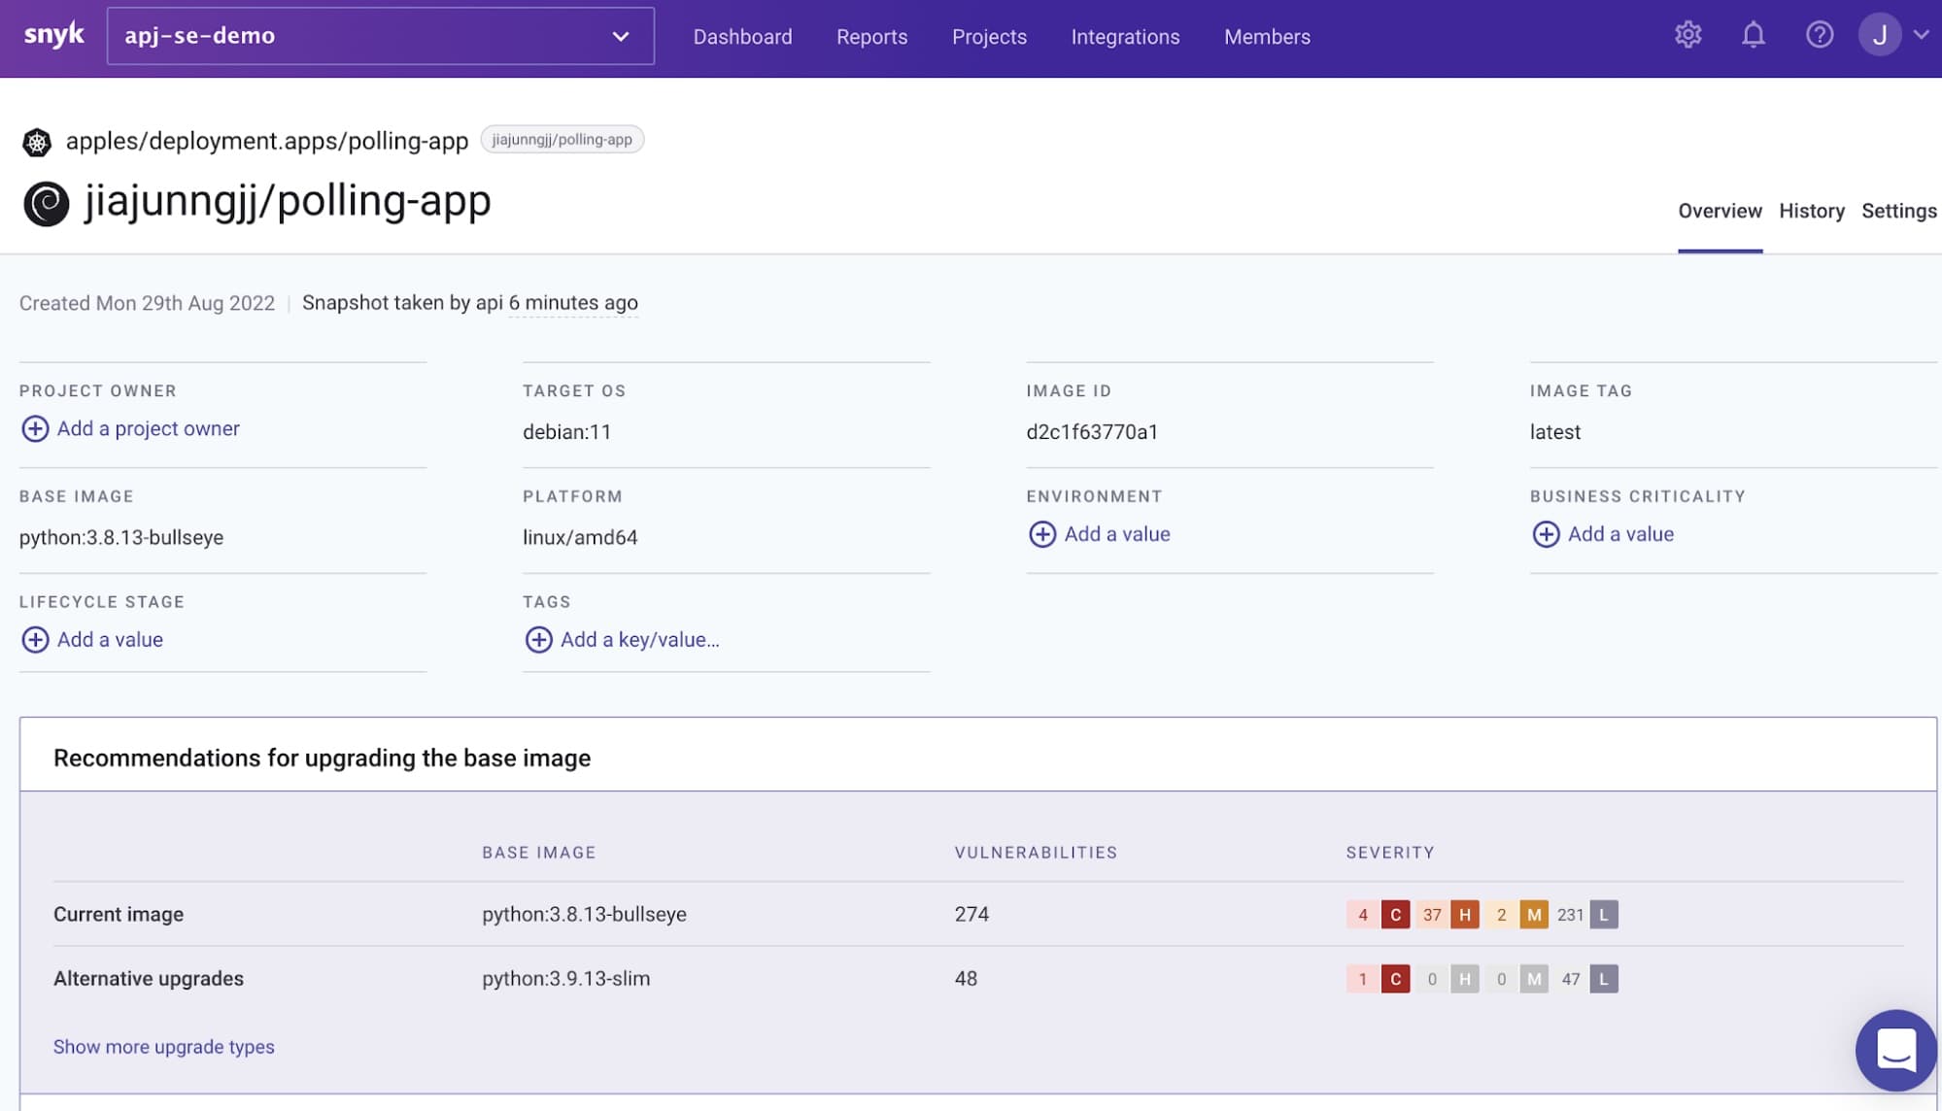Select the History tab
Screen dimensions: 1942x1111
coord(1811,211)
